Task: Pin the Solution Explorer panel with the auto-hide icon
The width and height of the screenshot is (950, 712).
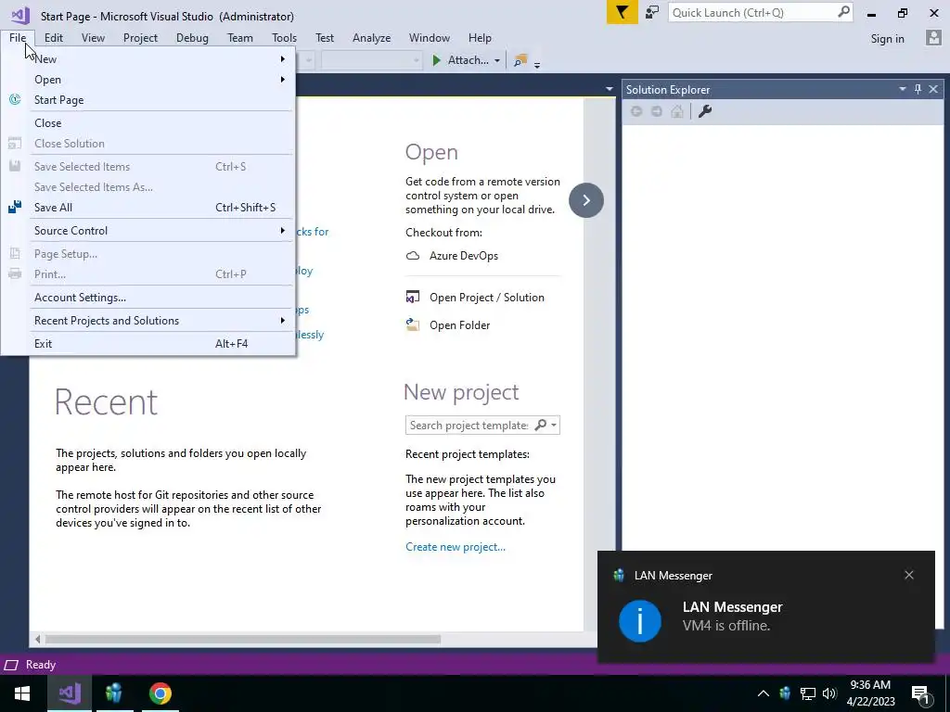Action: [x=918, y=89]
